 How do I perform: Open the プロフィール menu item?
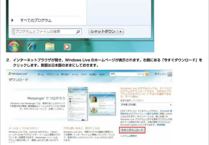point(53,75)
